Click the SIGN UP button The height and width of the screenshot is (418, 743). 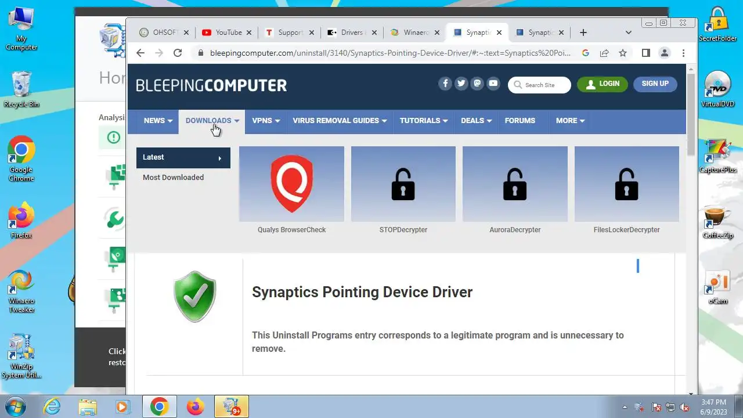655,84
